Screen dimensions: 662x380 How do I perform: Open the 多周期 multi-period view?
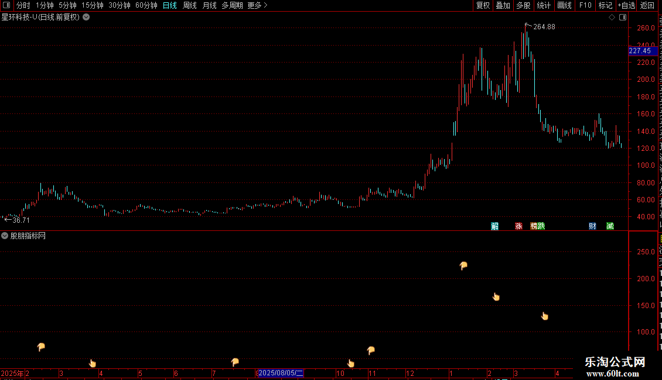232,5
